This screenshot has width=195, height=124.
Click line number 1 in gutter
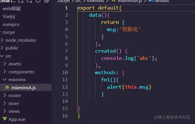[x=67, y=8]
